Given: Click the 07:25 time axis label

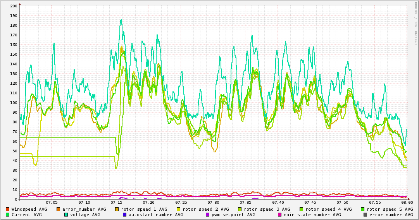Looking at the screenshot, I should click(181, 203).
